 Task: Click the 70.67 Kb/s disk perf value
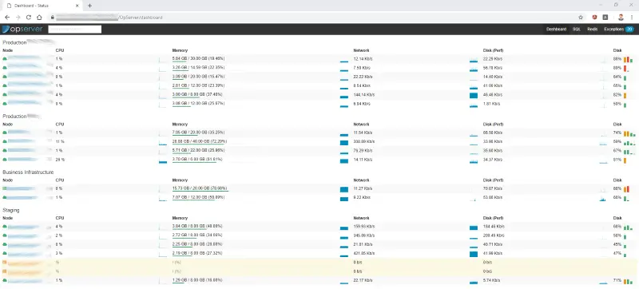tap(493, 188)
